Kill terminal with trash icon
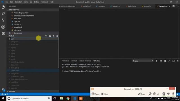180x101 pixels. click(165, 61)
